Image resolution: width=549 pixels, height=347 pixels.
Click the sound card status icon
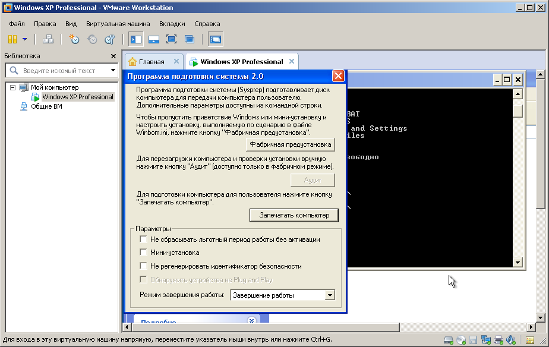coord(511,340)
